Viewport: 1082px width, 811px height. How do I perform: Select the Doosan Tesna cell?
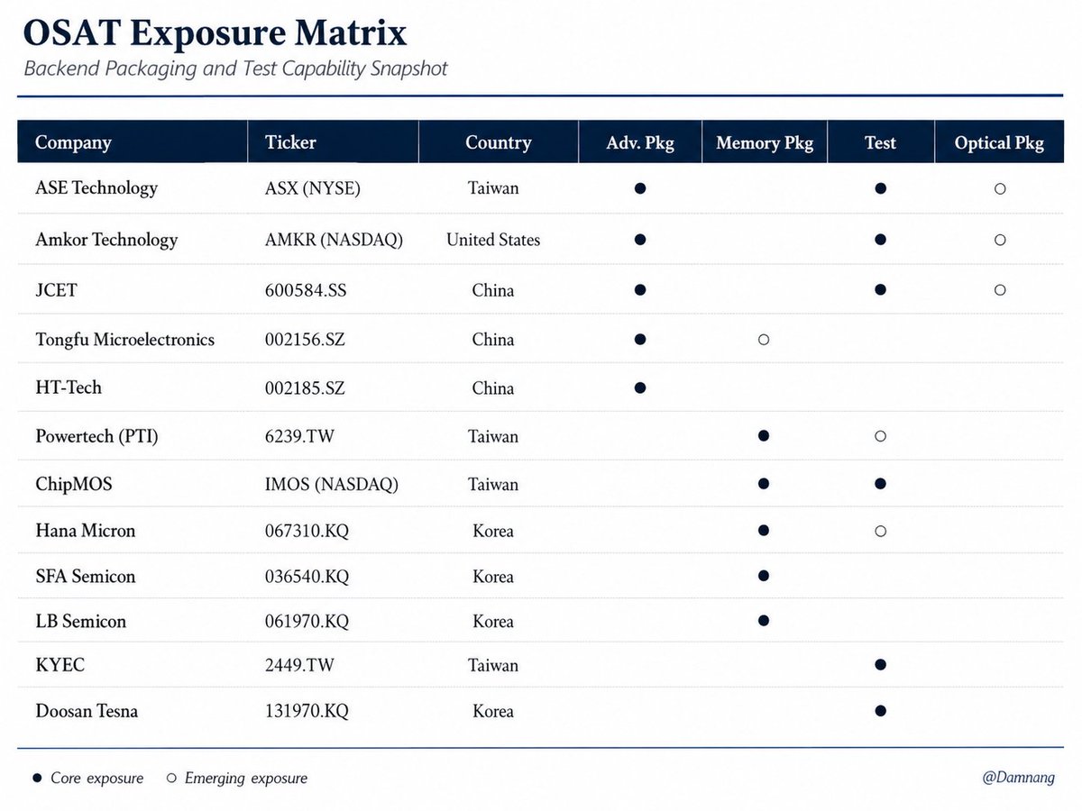pyautogui.click(x=87, y=711)
